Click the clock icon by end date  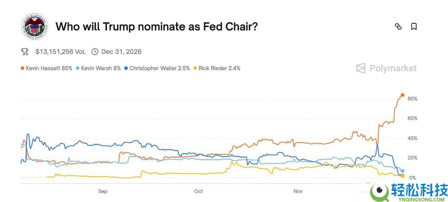pyautogui.click(x=95, y=52)
